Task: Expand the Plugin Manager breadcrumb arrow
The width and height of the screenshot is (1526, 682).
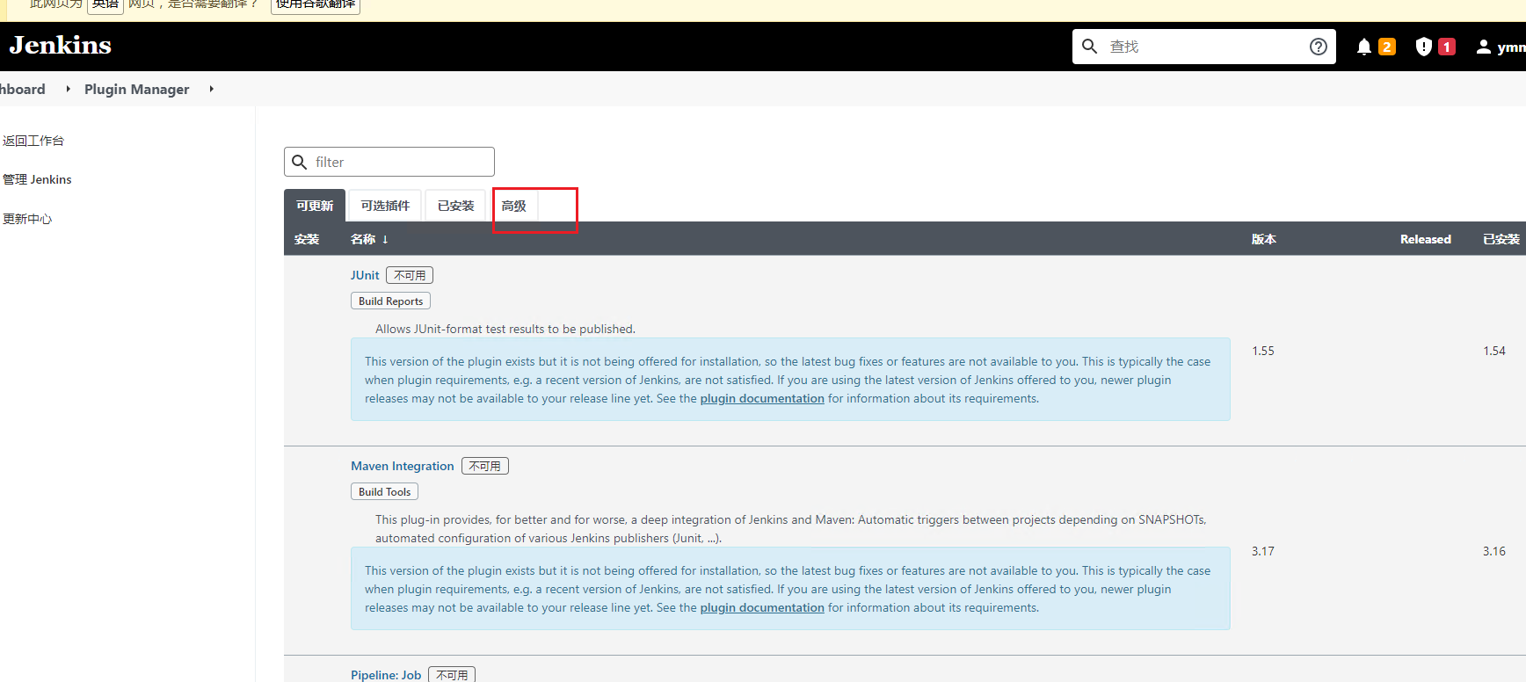Action: pos(212,89)
